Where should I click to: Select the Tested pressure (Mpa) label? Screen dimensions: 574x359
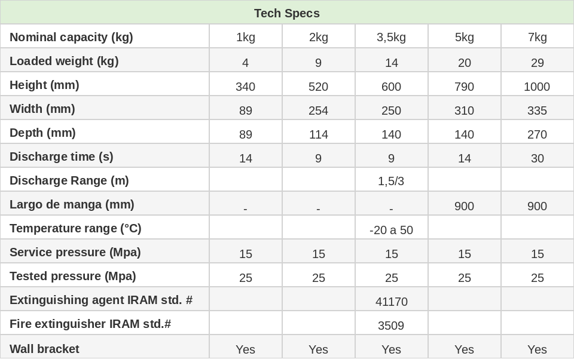(73, 276)
